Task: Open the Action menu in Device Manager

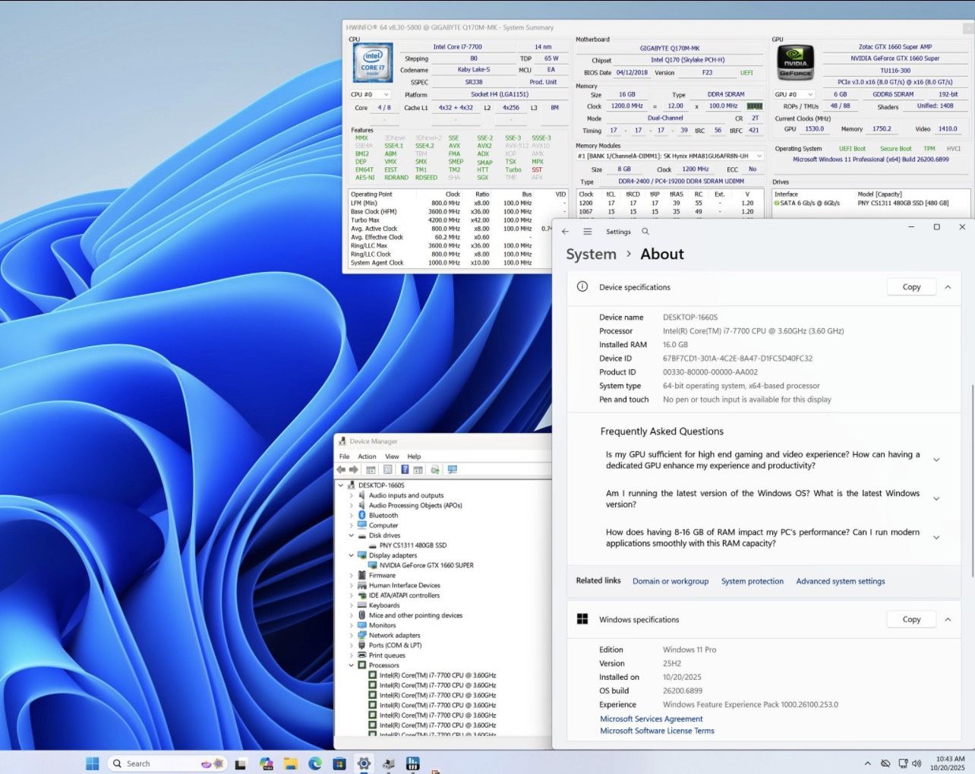Action: pos(367,457)
